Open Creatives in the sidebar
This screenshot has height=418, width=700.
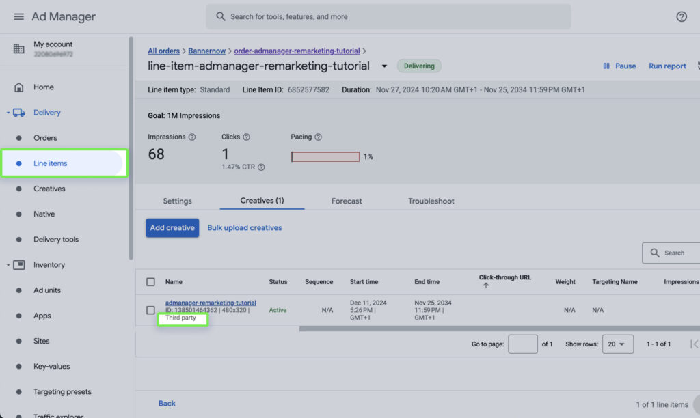(49, 189)
